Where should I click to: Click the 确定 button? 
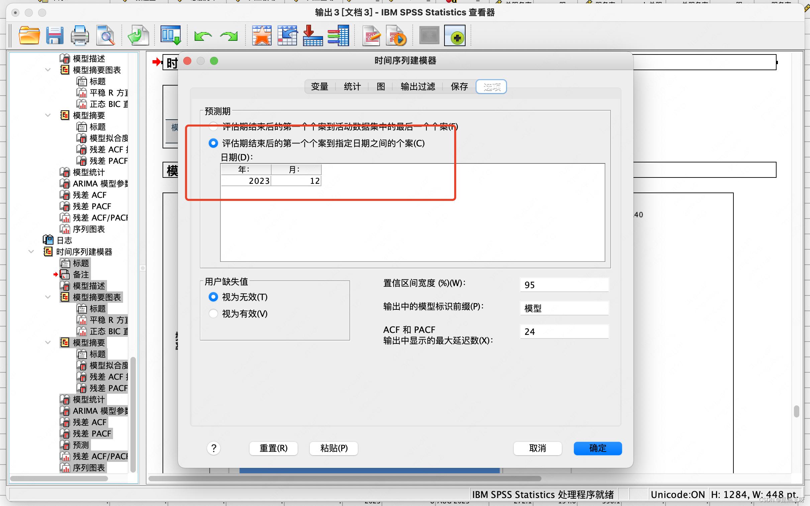pos(597,448)
